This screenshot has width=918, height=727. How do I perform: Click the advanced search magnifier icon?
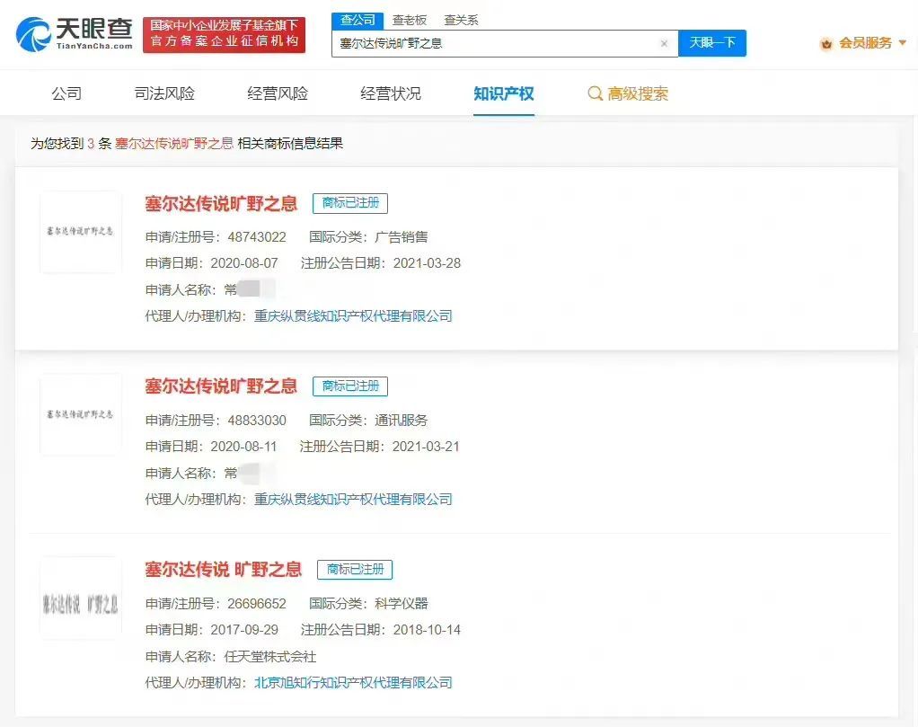[595, 93]
